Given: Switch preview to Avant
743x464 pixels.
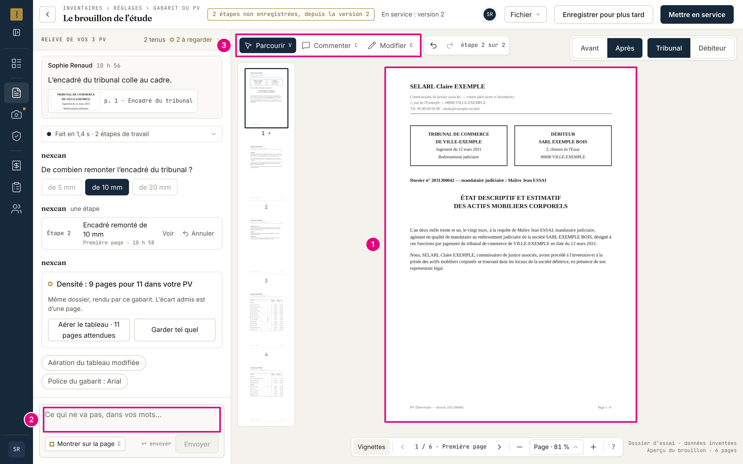Looking at the screenshot, I should 589,48.
